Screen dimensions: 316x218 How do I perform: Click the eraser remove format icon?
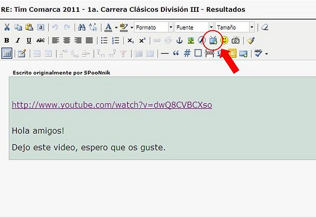[265, 27]
